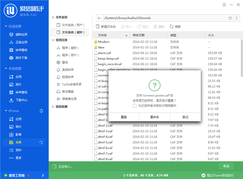Open iPhone 资料 section
Image resolution: width=243 pixels, height=179 pixels.
click(15, 150)
